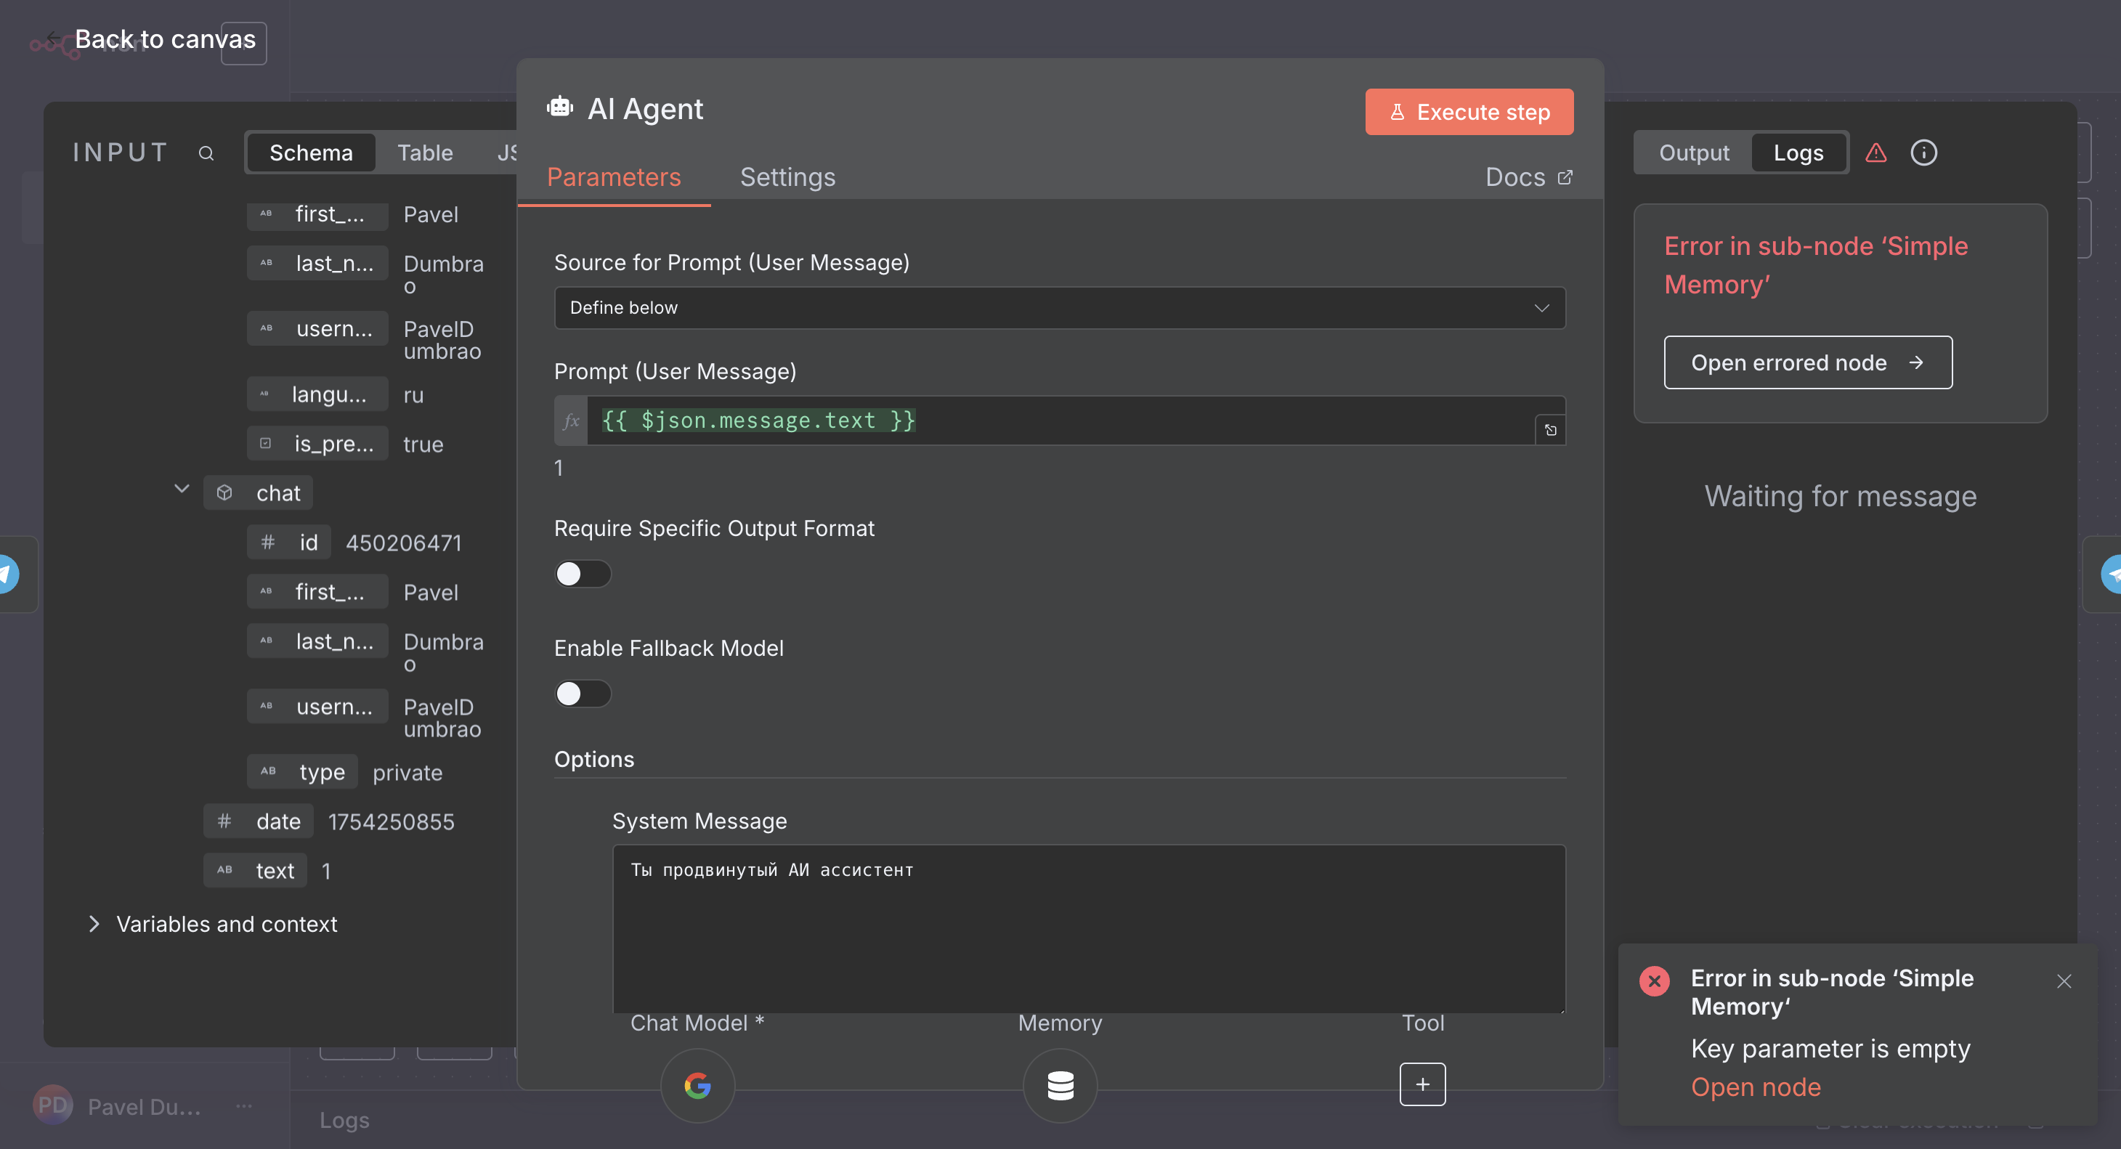This screenshot has width=2121, height=1149.
Task: Enable the Fallback Model switch
Action: 582,693
